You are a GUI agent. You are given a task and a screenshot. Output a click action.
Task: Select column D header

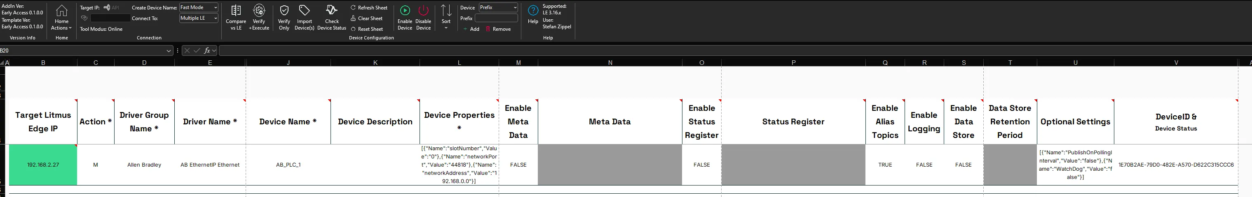[144, 62]
